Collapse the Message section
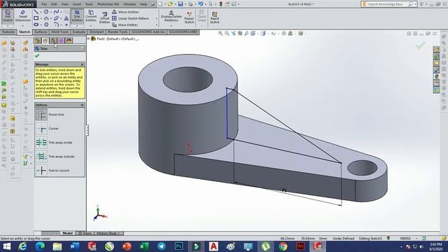Screen dimensions: 448x252 pos(83,64)
